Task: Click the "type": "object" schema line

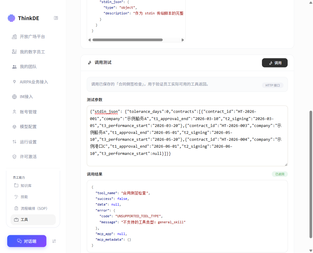Action: (x=120, y=8)
